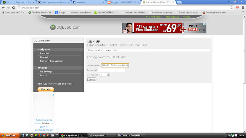Click the scrollbar up arrow

(x=244, y=16)
